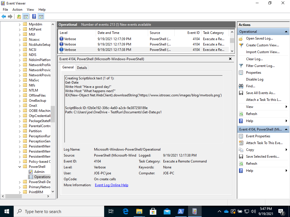
Task: Expand the Partition tree folder
Action: click(20, 131)
